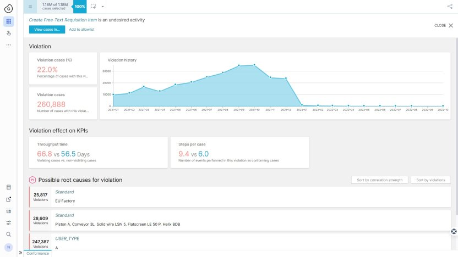Click the 260,888 violation cases value
Screen dimensions: 458x257
(x=51, y=104)
